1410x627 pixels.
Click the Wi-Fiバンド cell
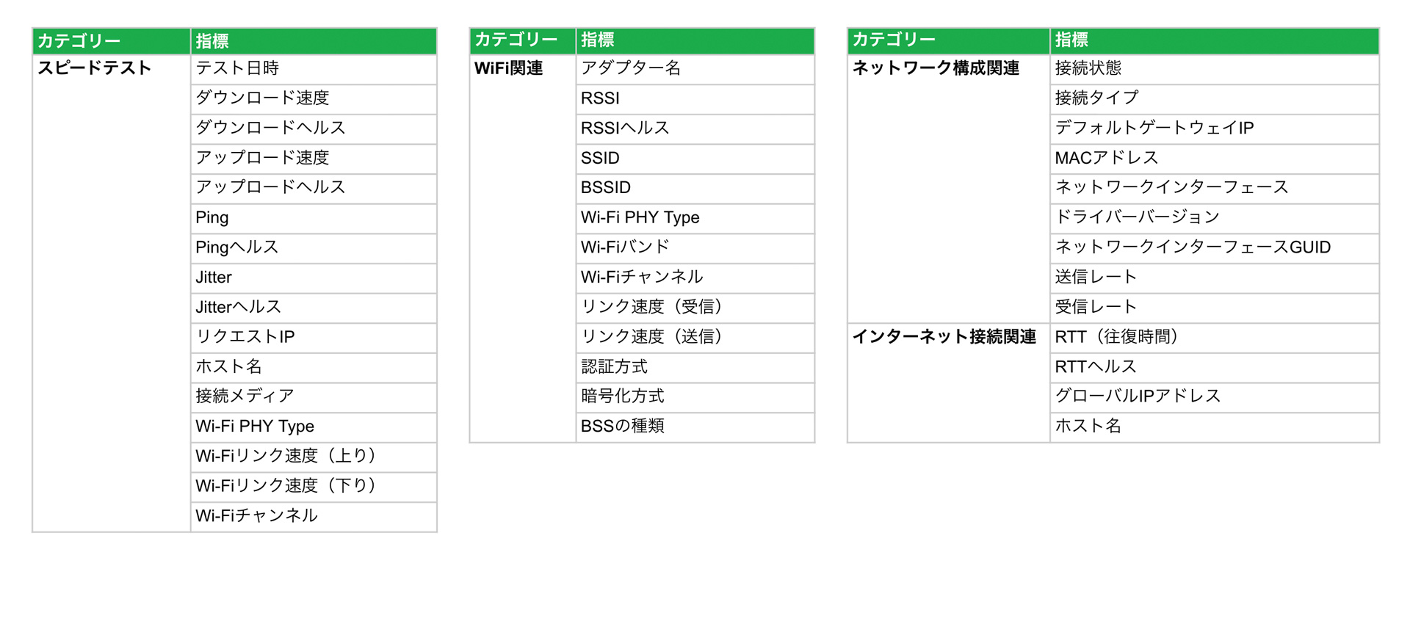625,247
